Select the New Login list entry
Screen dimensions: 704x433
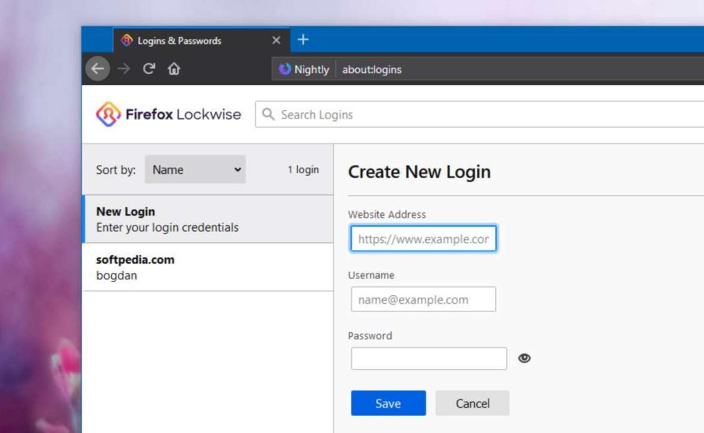pos(208,219)
